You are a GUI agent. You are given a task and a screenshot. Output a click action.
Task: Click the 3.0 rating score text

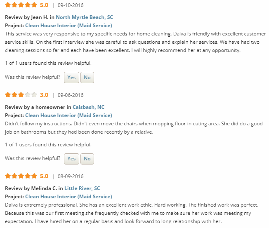pos(44,95)
